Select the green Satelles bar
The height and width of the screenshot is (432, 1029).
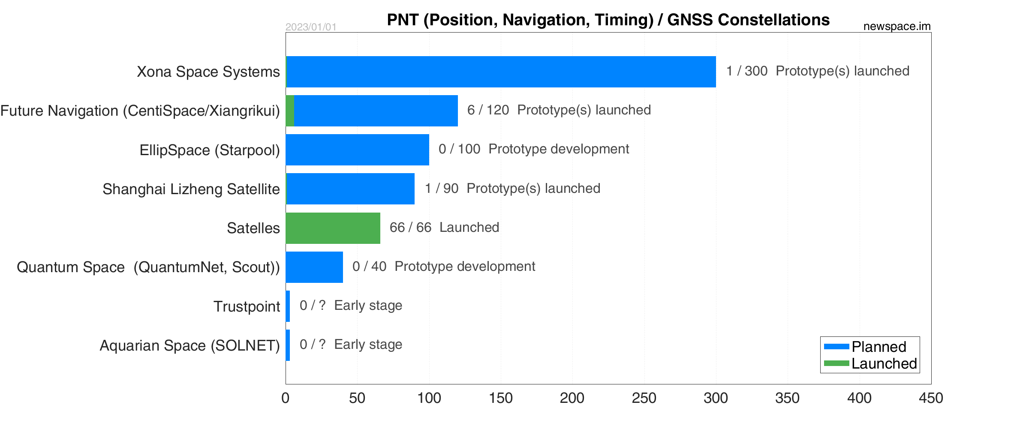333,228
